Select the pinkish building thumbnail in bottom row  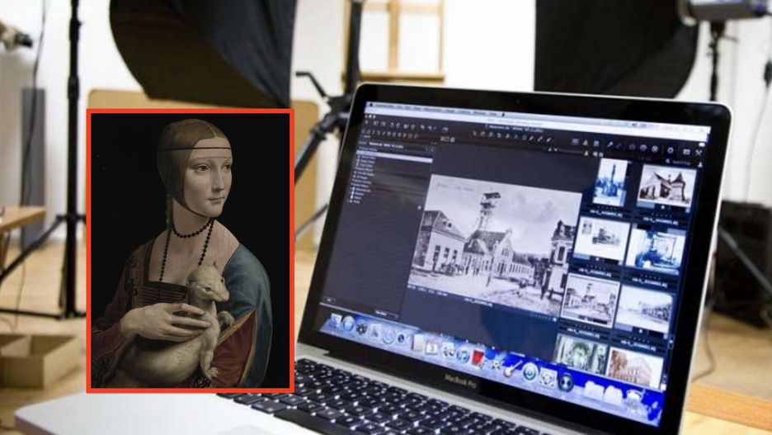point(636,368)
